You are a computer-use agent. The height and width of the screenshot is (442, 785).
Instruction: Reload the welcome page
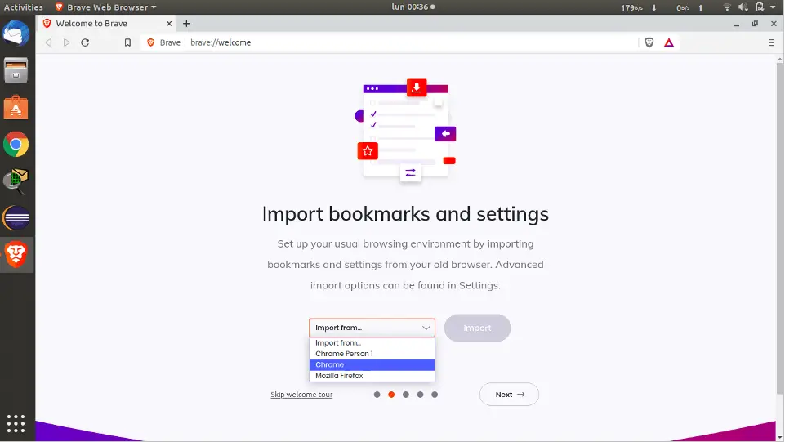[x=85, y=42]
